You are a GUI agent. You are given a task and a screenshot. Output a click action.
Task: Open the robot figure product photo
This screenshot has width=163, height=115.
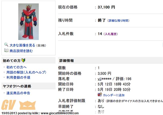pos(29,22)
